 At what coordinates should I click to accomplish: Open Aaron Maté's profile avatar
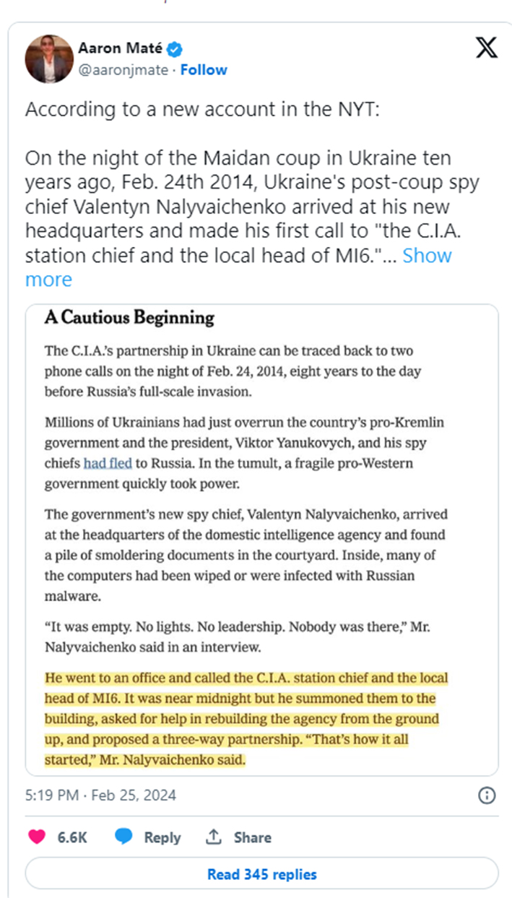pyautogui.click(x=50, y=59)
